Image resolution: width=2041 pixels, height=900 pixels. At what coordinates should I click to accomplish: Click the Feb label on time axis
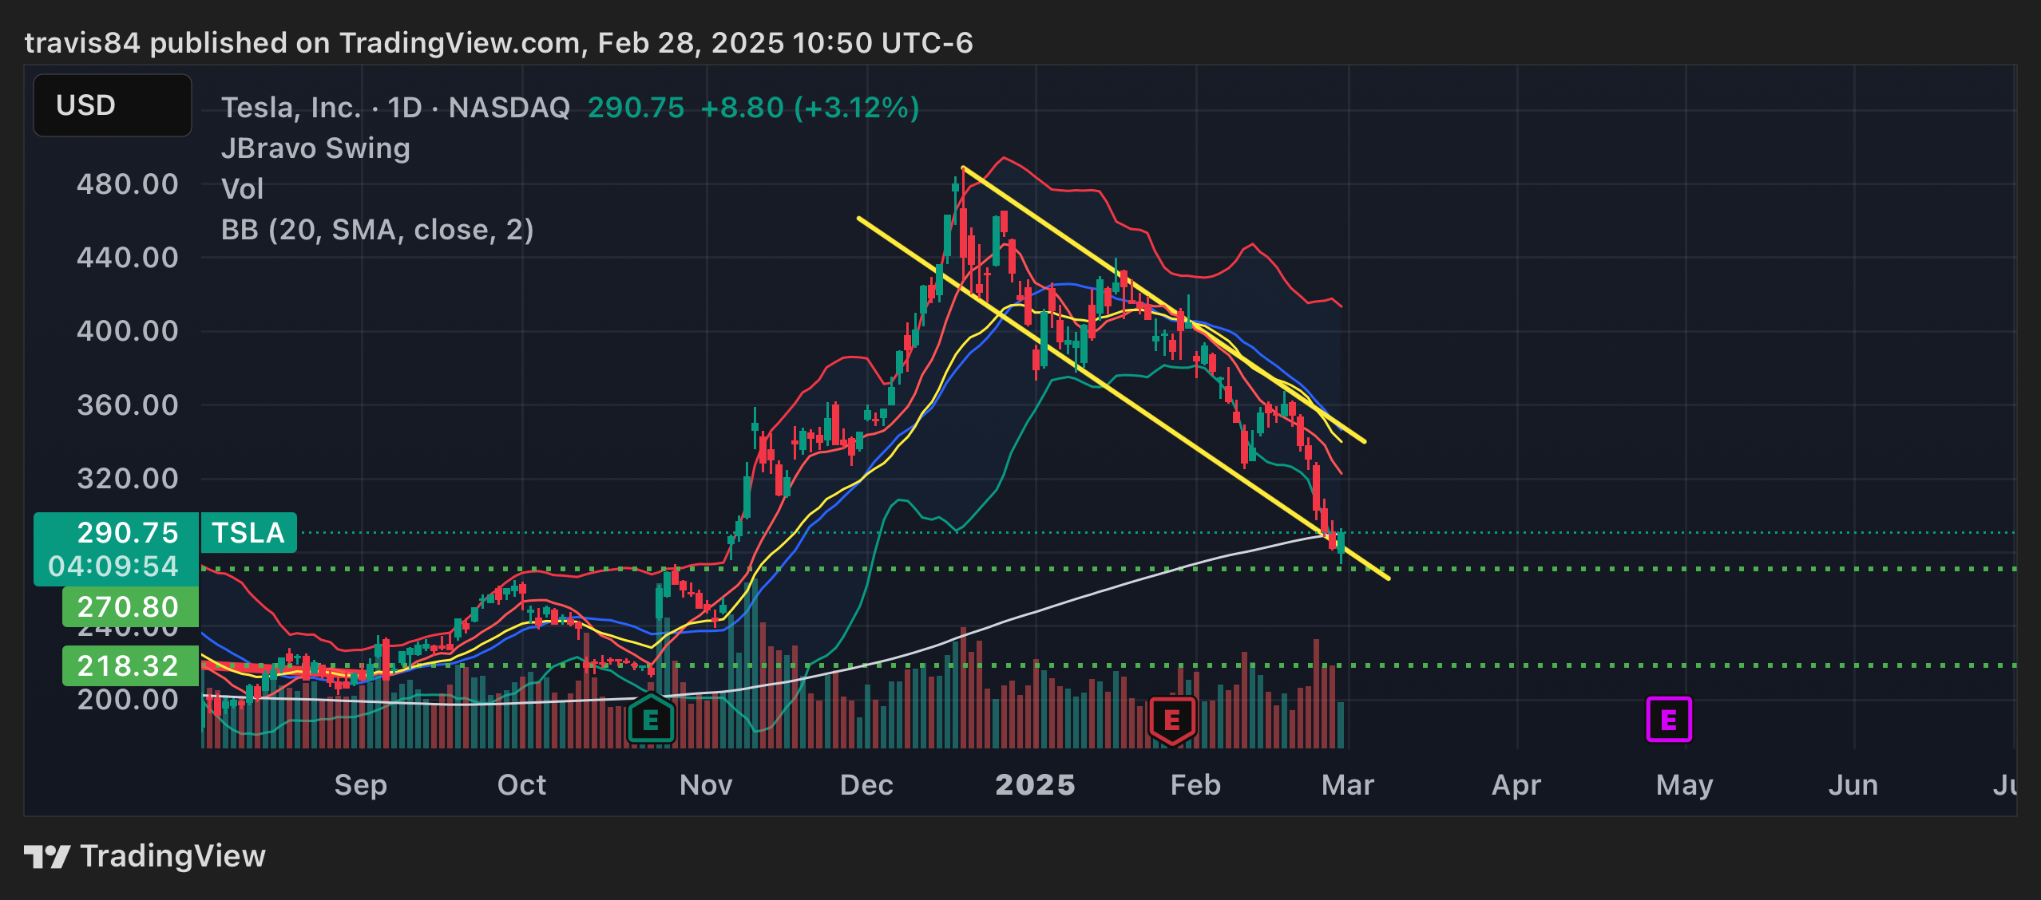pyautogui.click(x=1196, y=785)
